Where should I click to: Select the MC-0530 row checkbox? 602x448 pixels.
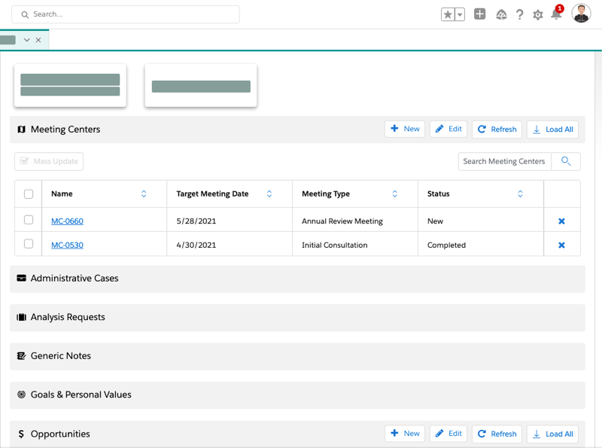[x=29, y=245]
